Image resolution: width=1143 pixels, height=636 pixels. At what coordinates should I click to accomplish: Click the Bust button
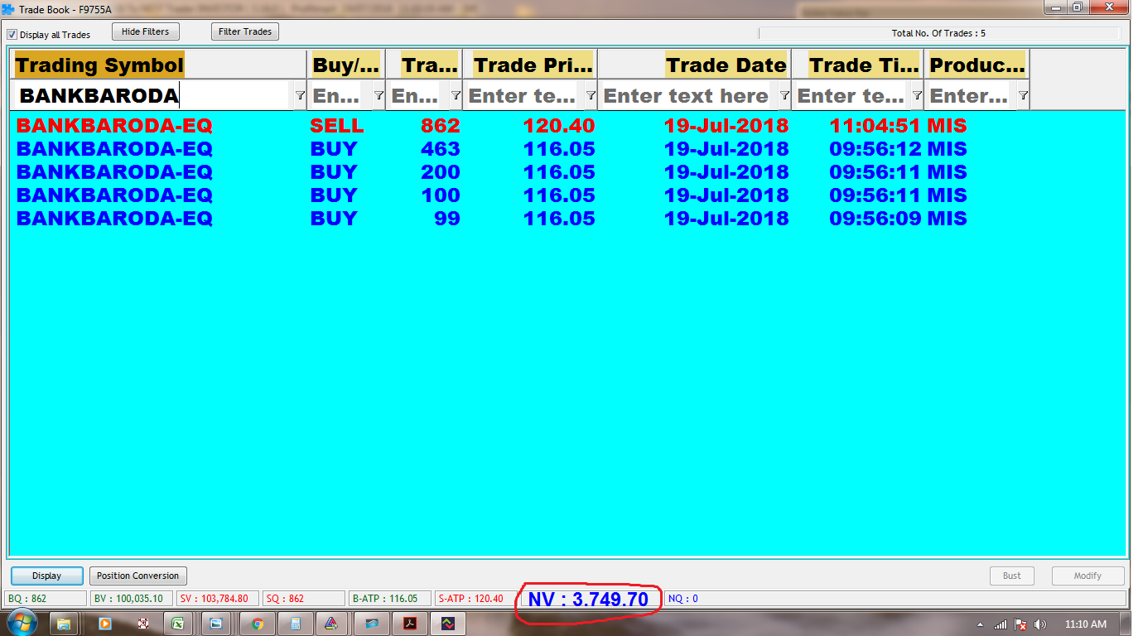(x=1012, y=576)
